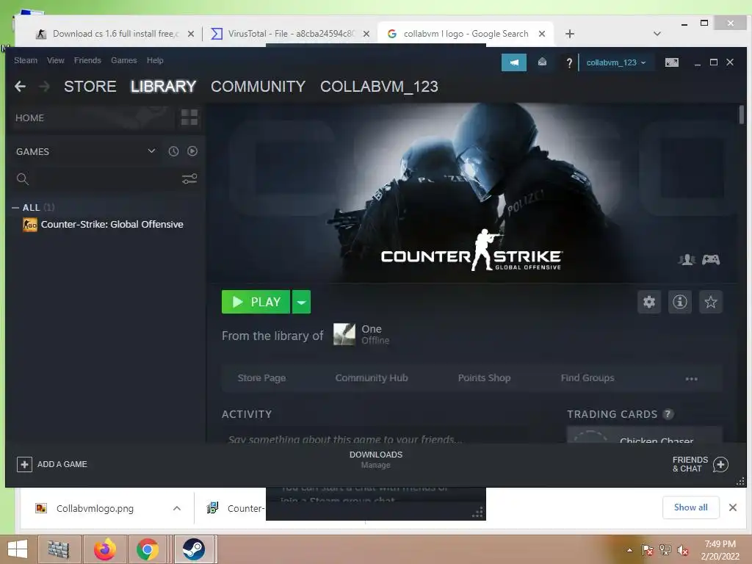Open game settings gear icon
The image size is (752, 564).
[649, 302]
